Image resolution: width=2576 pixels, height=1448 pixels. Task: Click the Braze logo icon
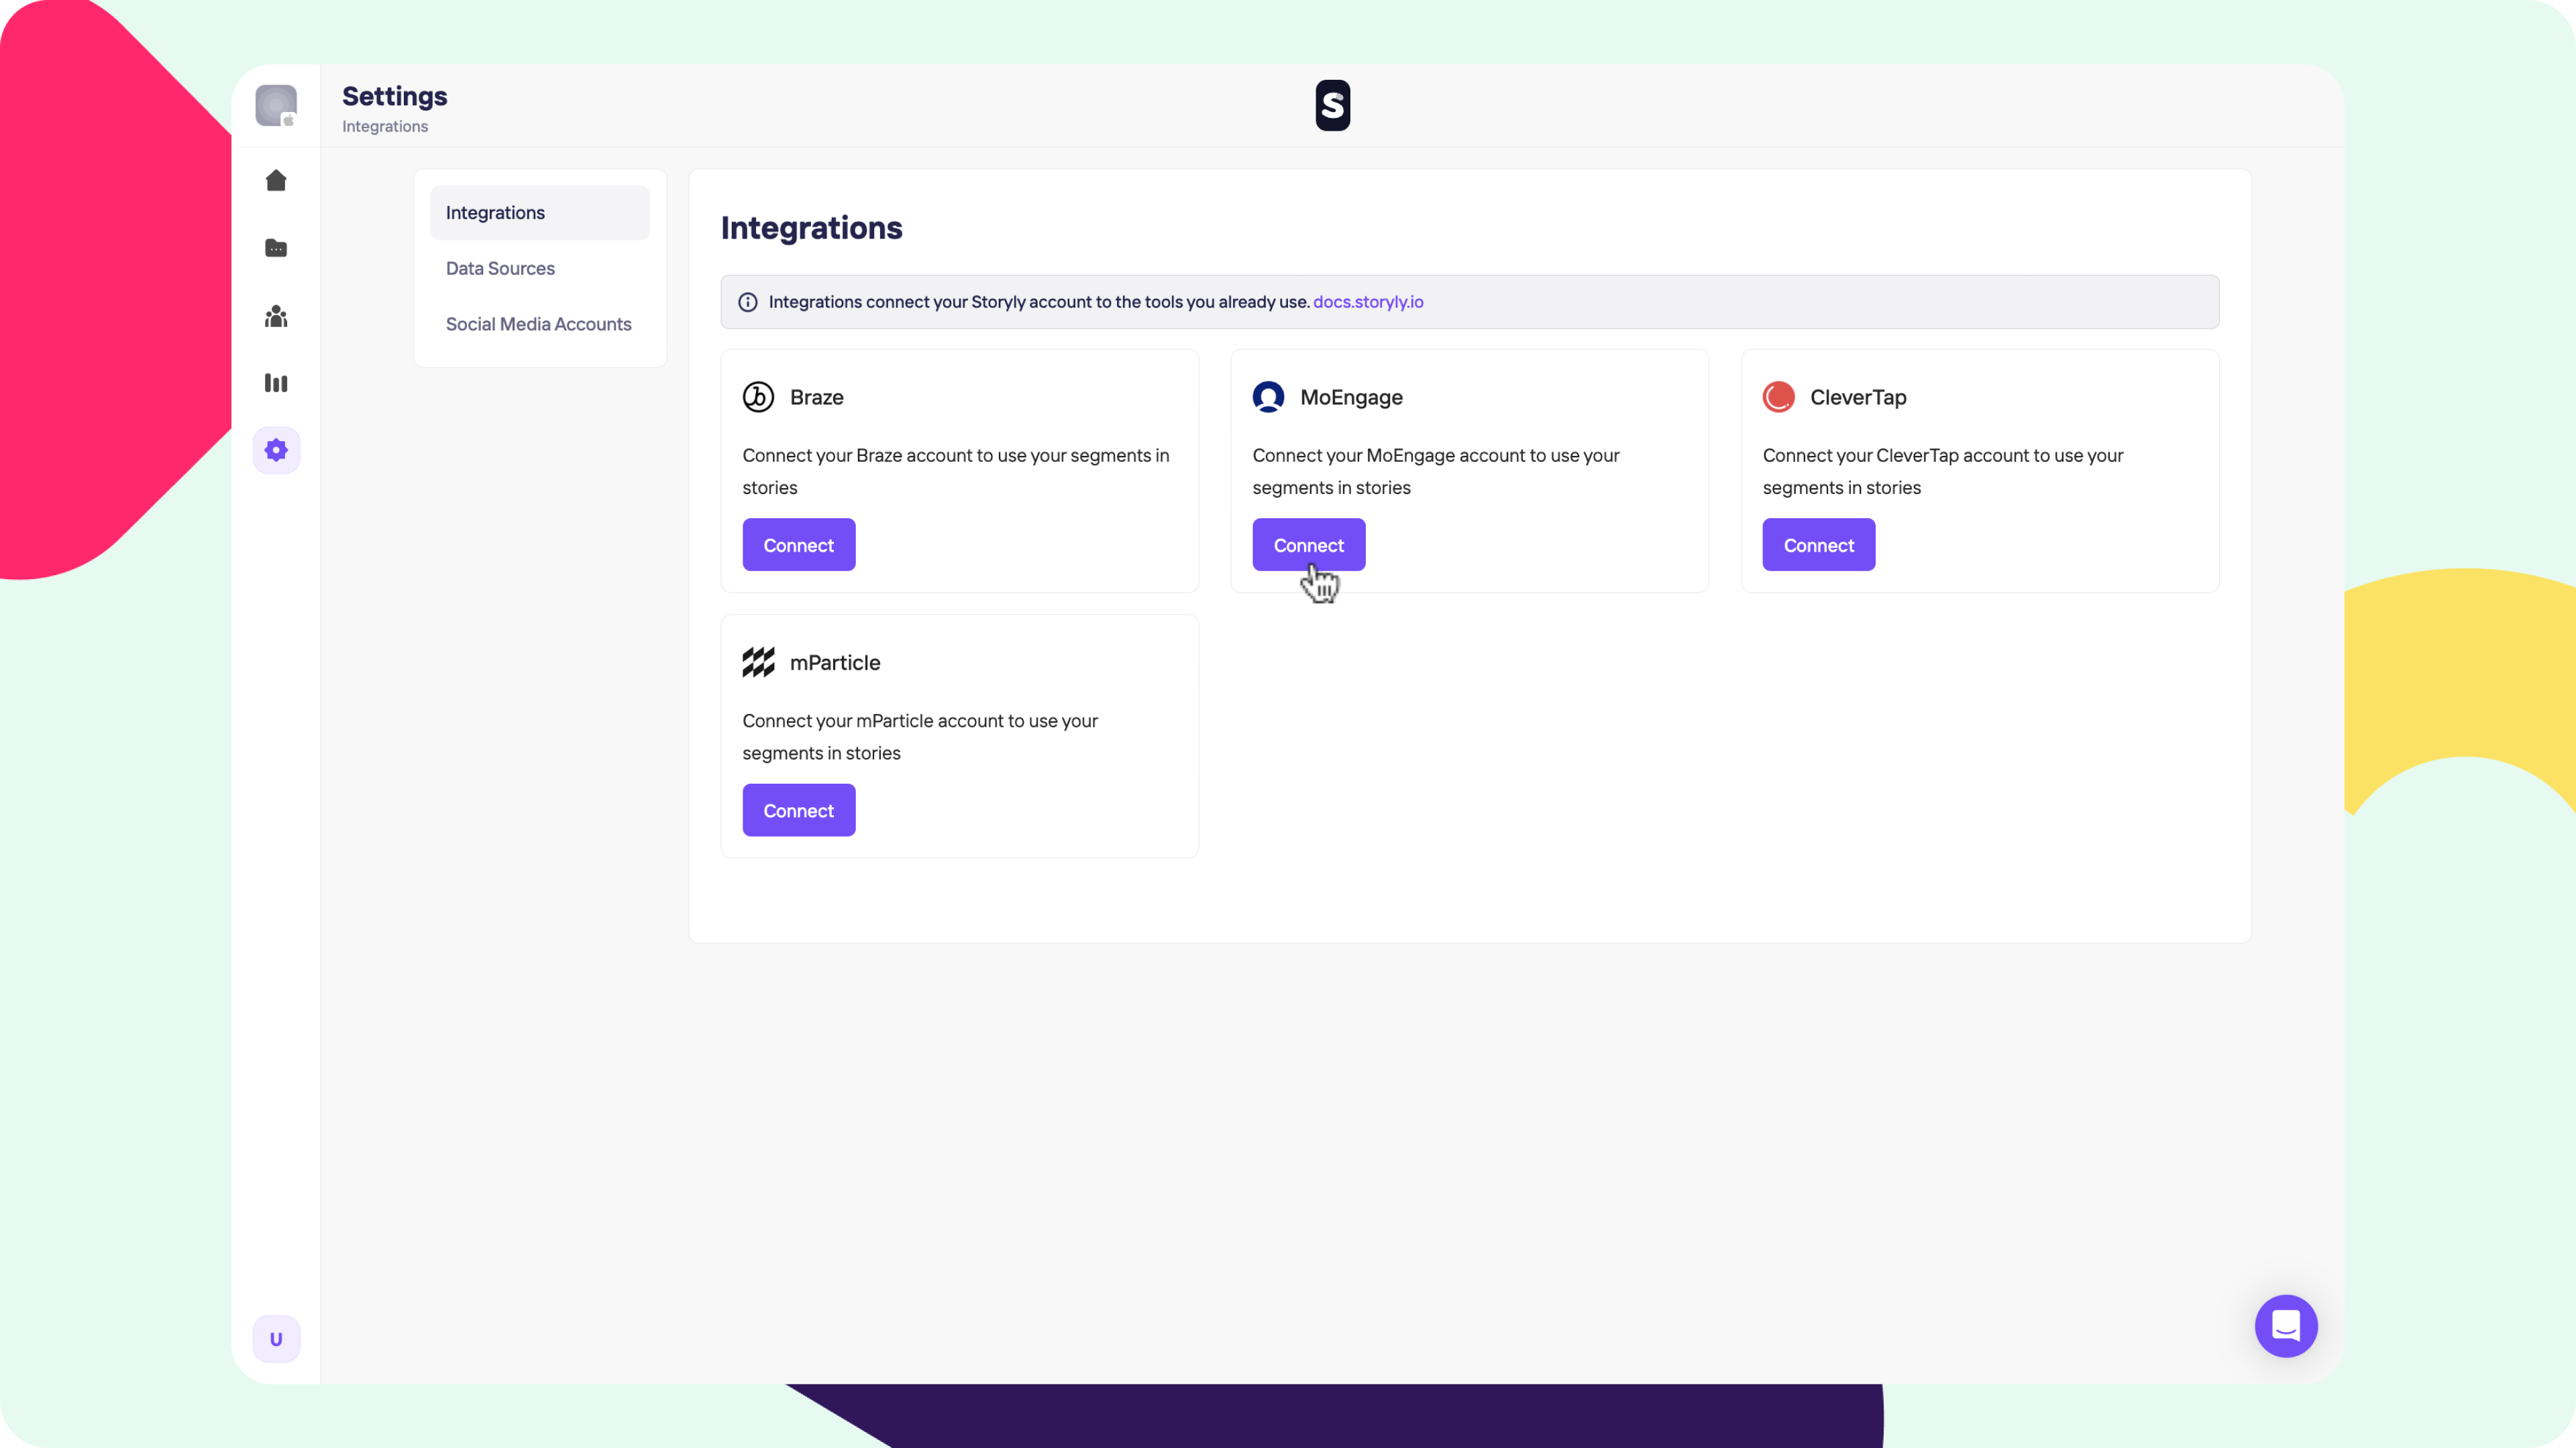[x=758, y=397]
